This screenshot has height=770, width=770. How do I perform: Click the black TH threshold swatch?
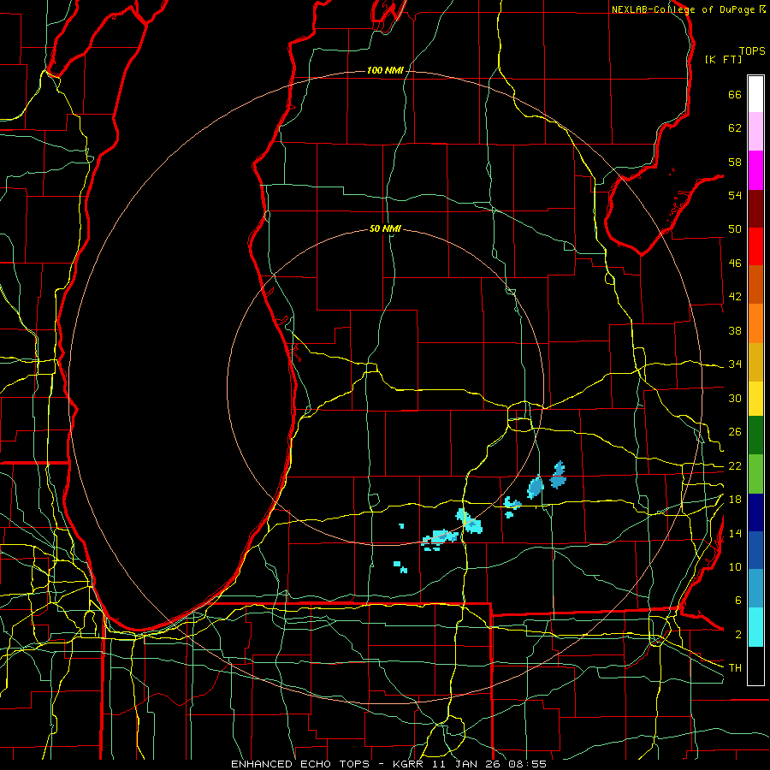(x=755, y=666)
